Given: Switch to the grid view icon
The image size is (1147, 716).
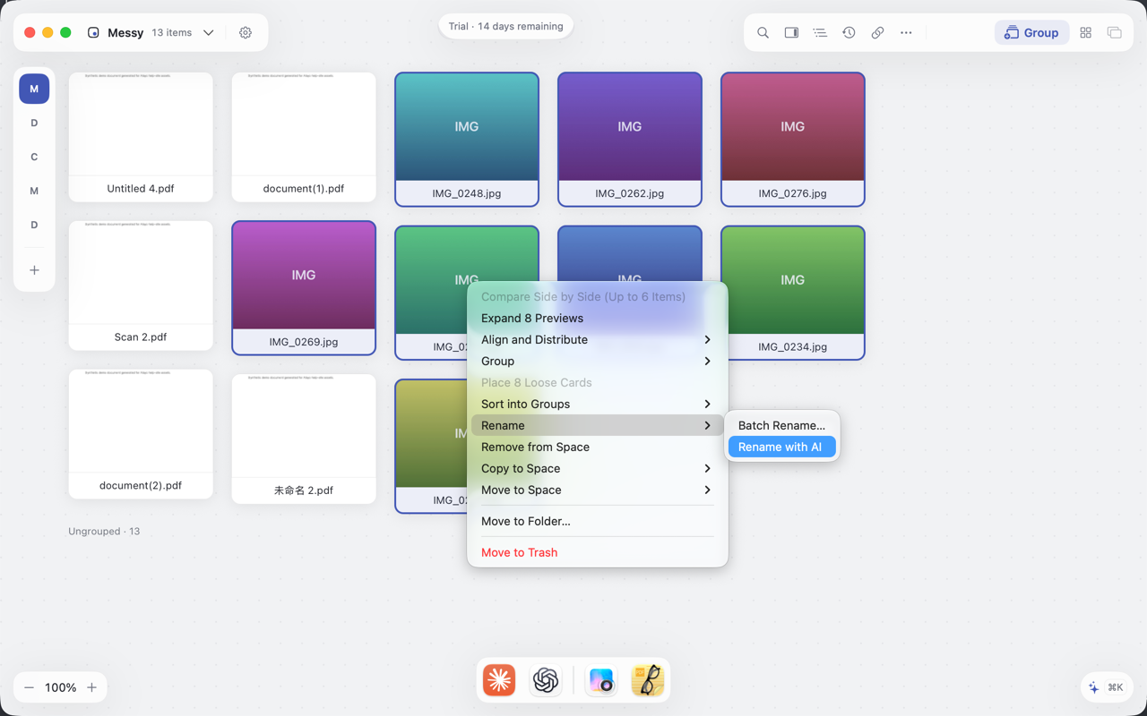Looking at the screenshot, I should point(1085,32).
